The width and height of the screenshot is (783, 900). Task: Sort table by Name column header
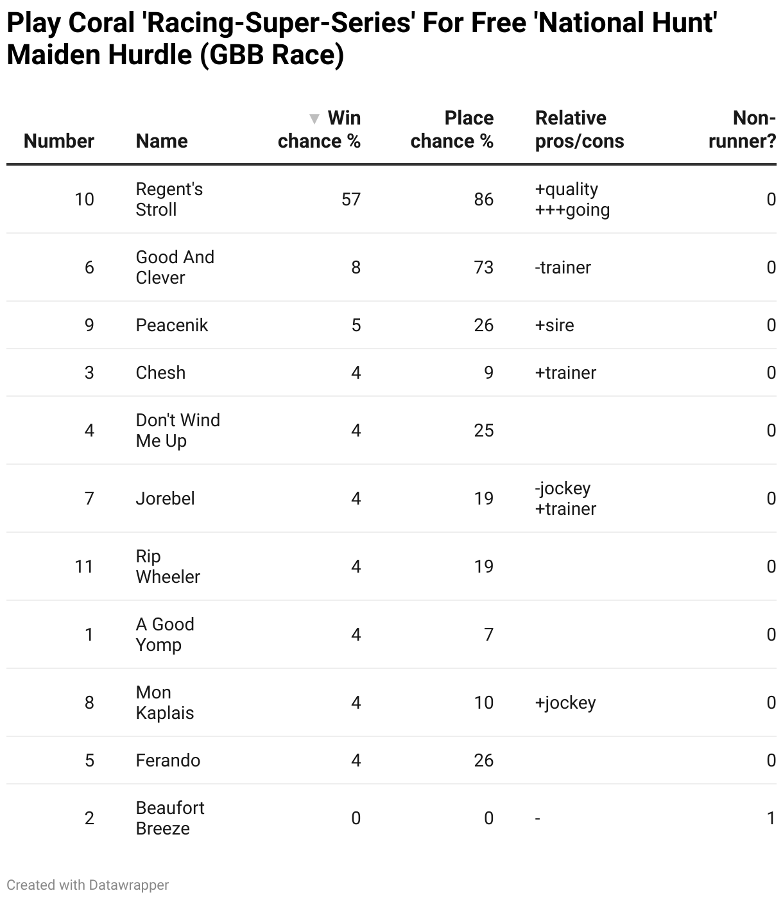(162, 141)
